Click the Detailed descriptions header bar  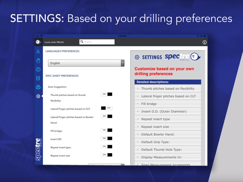point(168,82)
